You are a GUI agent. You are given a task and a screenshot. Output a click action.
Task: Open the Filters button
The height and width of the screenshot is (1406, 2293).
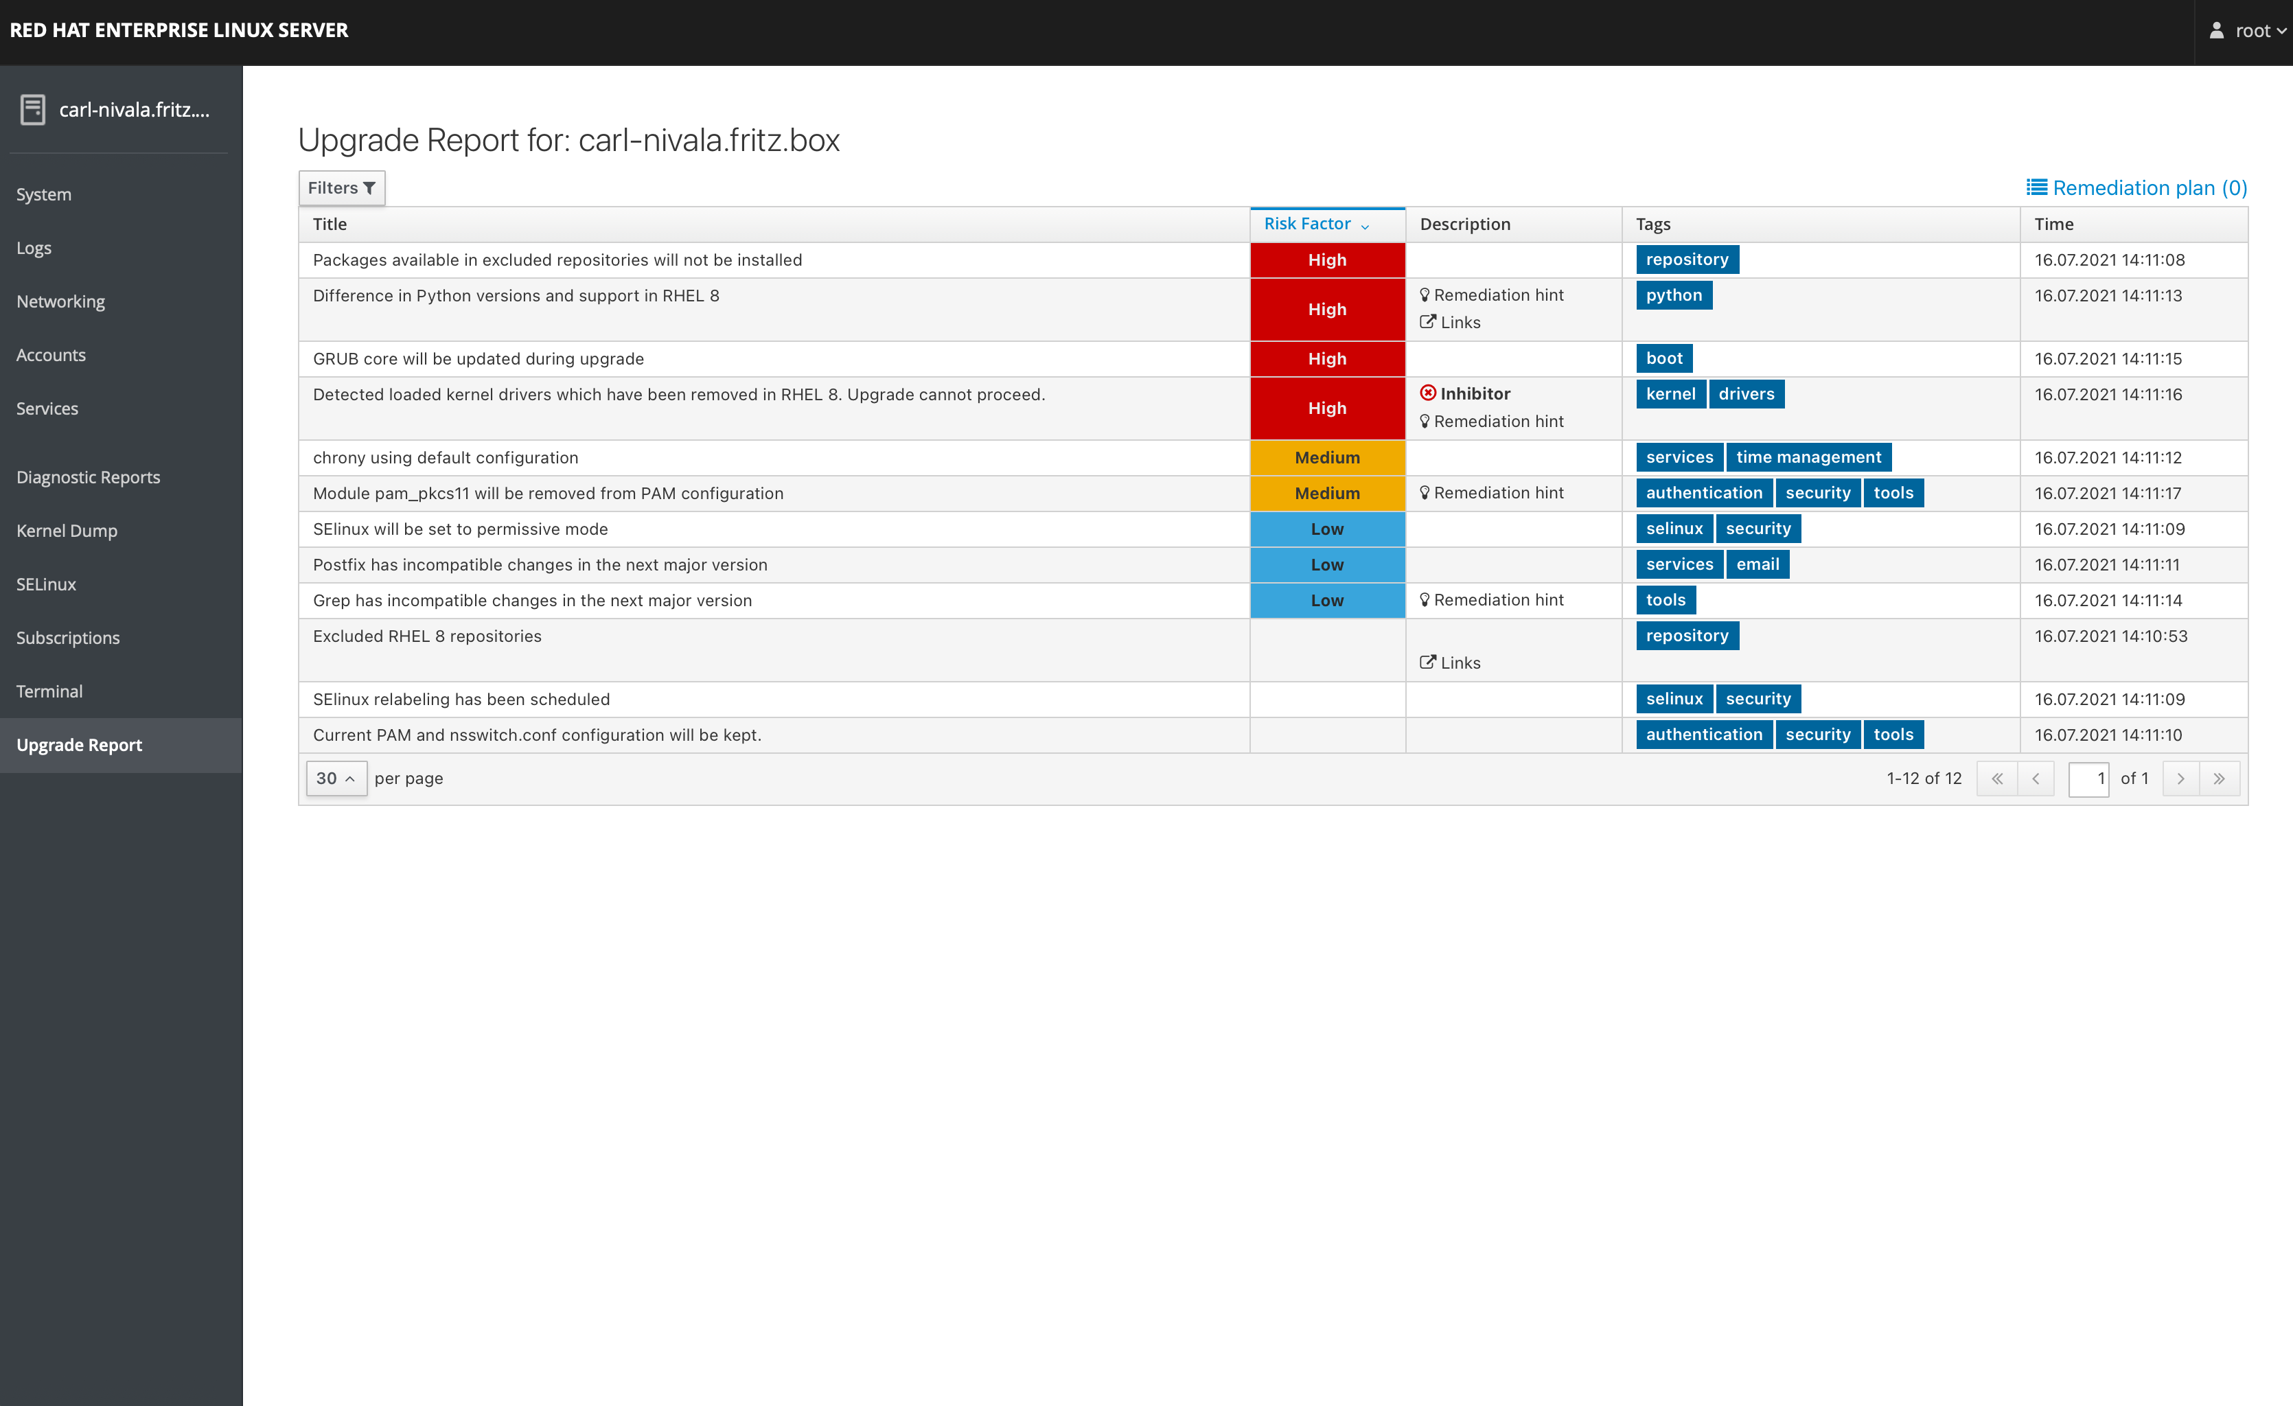click(x=341, y=188)
